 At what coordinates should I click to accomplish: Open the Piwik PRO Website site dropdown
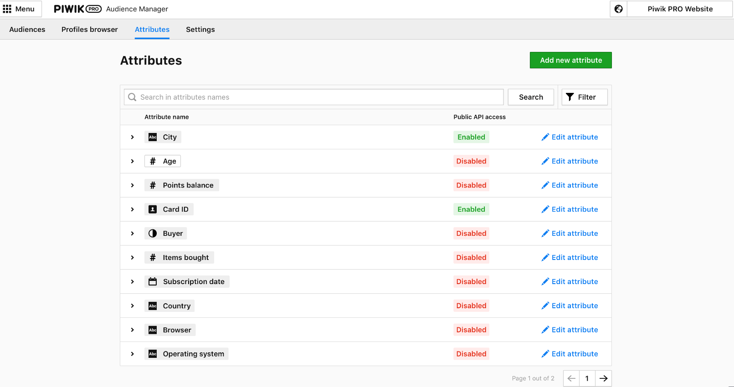680,9
